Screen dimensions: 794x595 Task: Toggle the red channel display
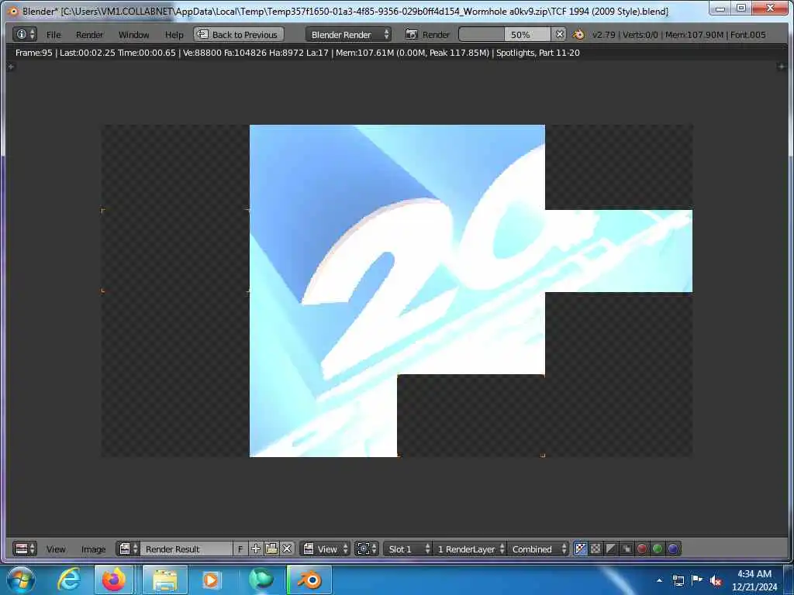[x=642, y=549]
